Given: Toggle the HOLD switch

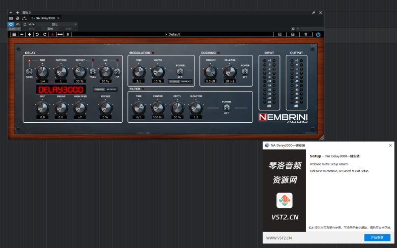Looking at the screenshot, I should [x=93, y=71].
